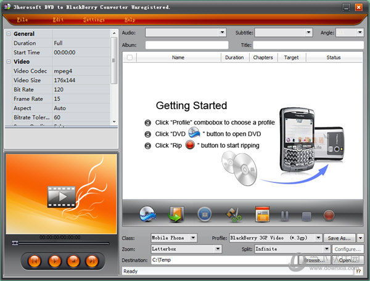
Task: Collapse the Video property group
Action: point(9,62)
